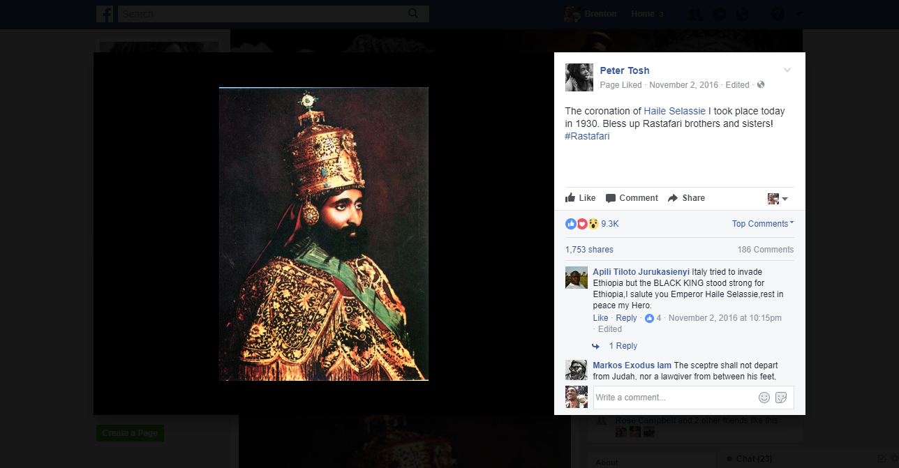Open the Messenger icon in top bar

tap(720, 14)
